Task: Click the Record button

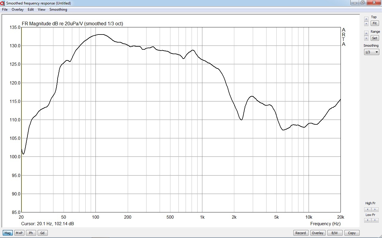Action: pos(301,233)
